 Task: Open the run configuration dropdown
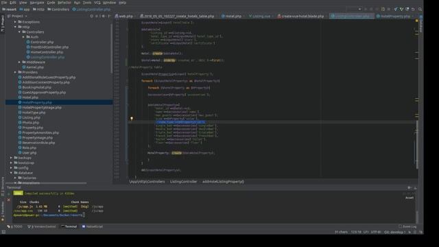point(354,9)
